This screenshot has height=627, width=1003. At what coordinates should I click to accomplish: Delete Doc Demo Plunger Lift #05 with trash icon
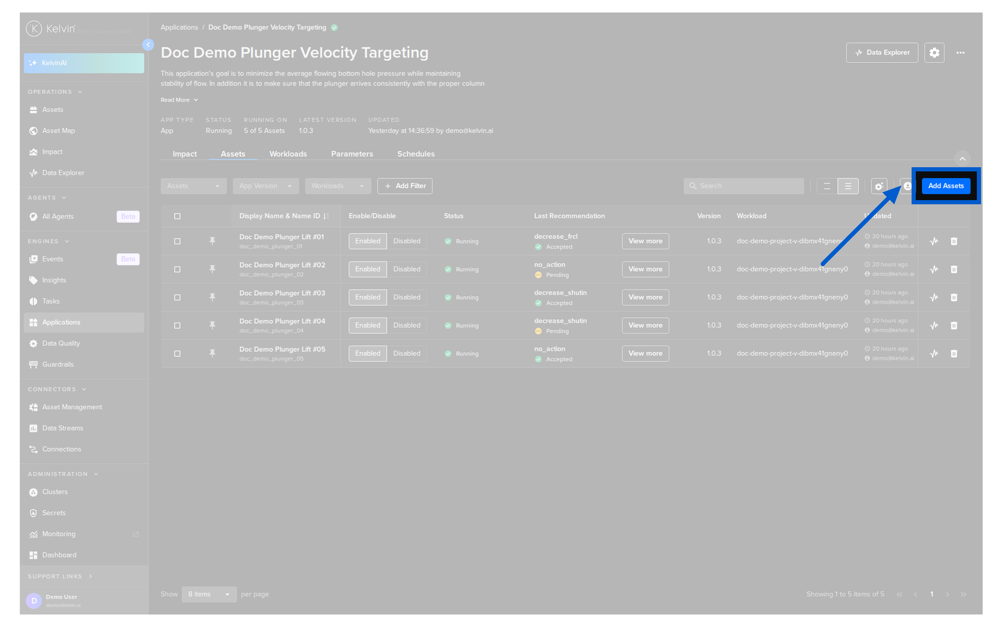[954, 354]
